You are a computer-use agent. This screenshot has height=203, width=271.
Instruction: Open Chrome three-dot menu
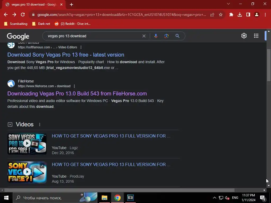click(x=265, y=15)
